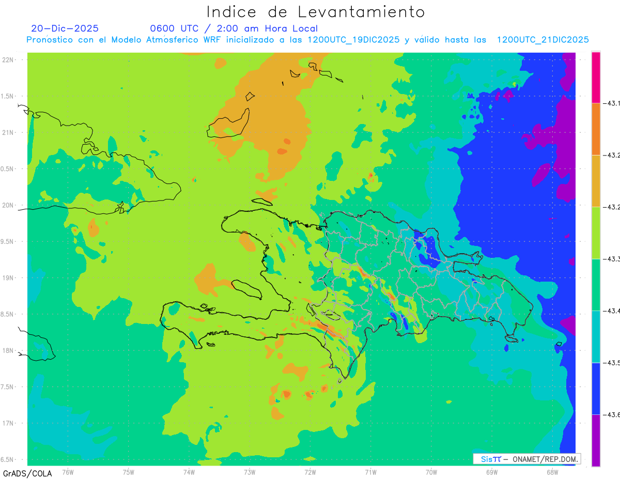Select the pink swatch atop the color legend

596,78
